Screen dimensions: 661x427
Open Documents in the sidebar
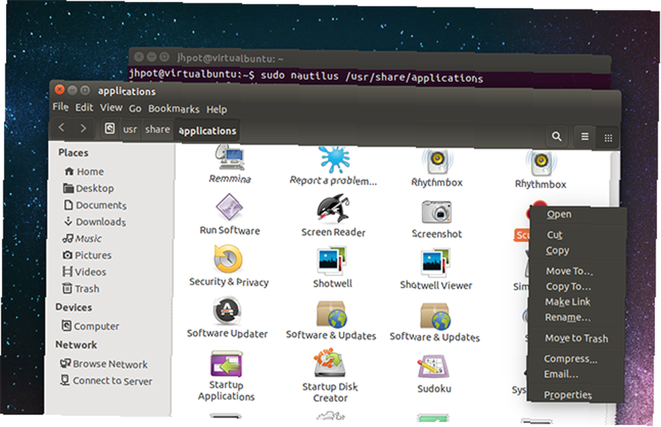click(95, 206)
